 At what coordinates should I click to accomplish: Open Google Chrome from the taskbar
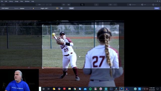[x=75, y=89]
